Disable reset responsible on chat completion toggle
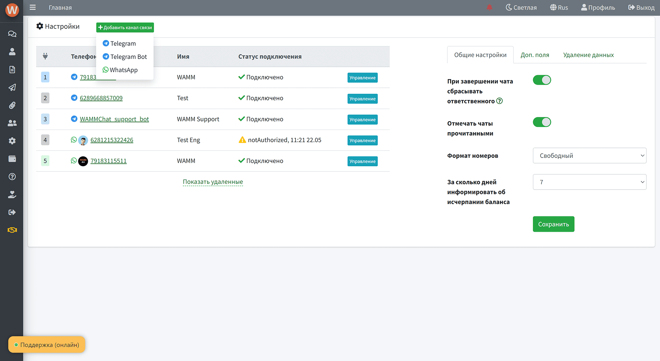The width and height of the screenshot is (660, 361). (x=542, y=80)
